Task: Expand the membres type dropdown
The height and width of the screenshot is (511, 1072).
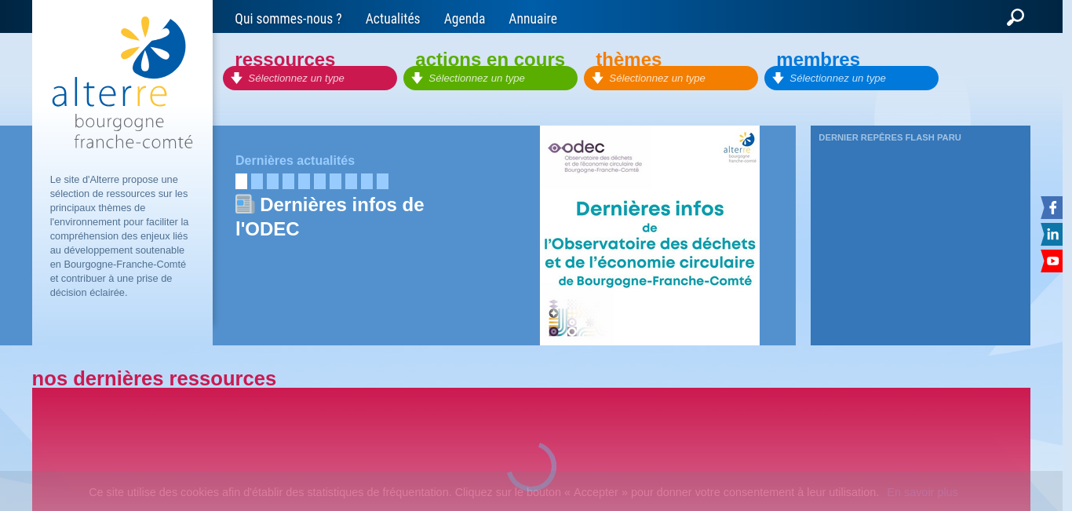Action: 851,78
